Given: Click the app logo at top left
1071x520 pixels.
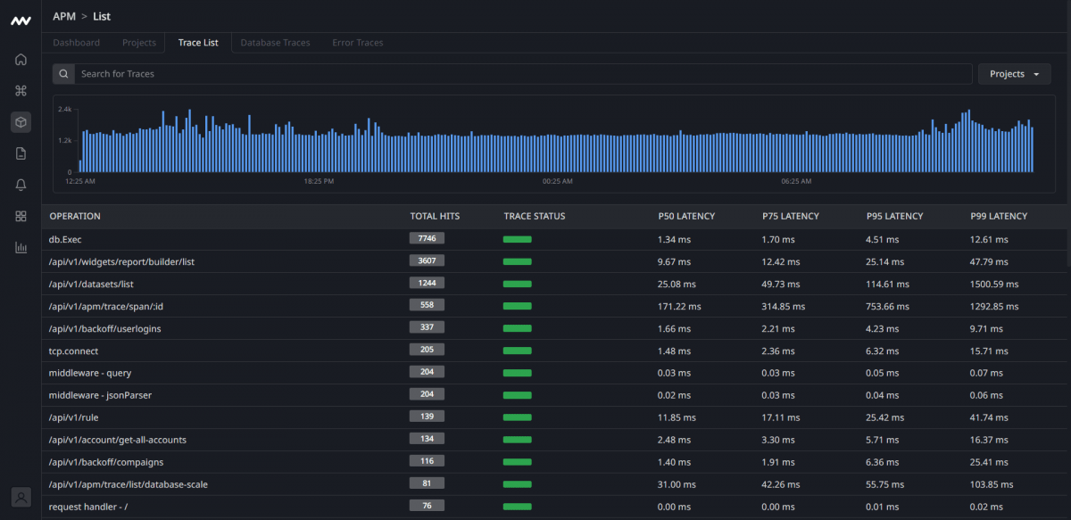Looking at the screenshot, I should pos(20,20).
